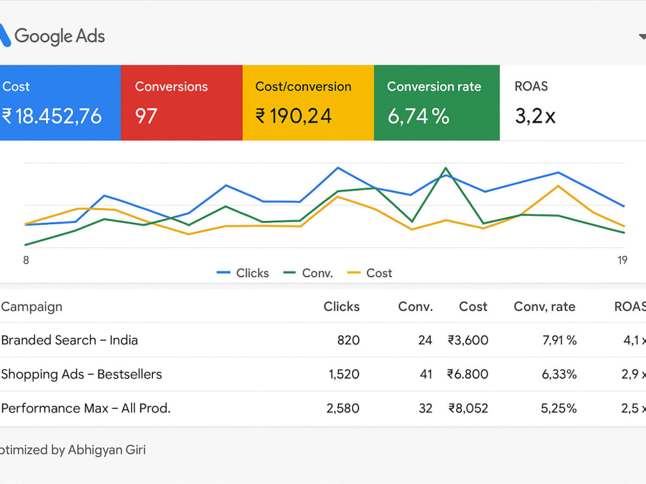Select the yellow Cost/conversion card

pyautogui.click(x=308, y=103)
